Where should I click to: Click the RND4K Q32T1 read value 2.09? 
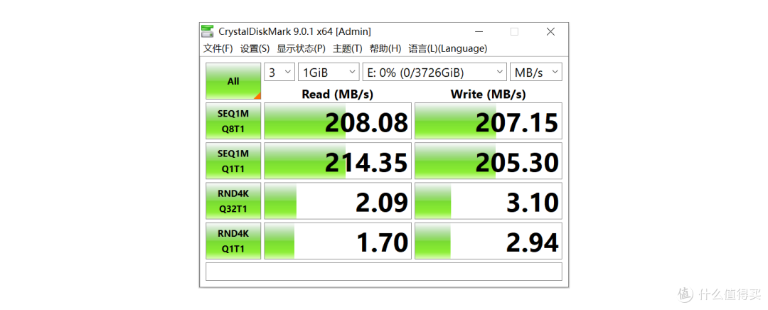coord(338,201)
